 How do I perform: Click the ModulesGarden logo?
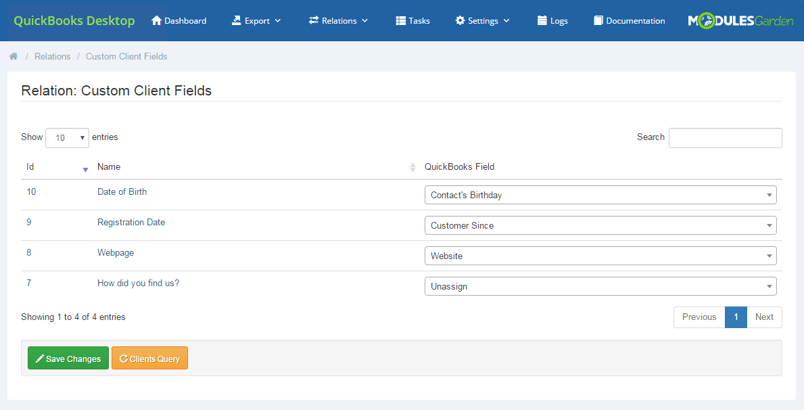click(740, 20)
